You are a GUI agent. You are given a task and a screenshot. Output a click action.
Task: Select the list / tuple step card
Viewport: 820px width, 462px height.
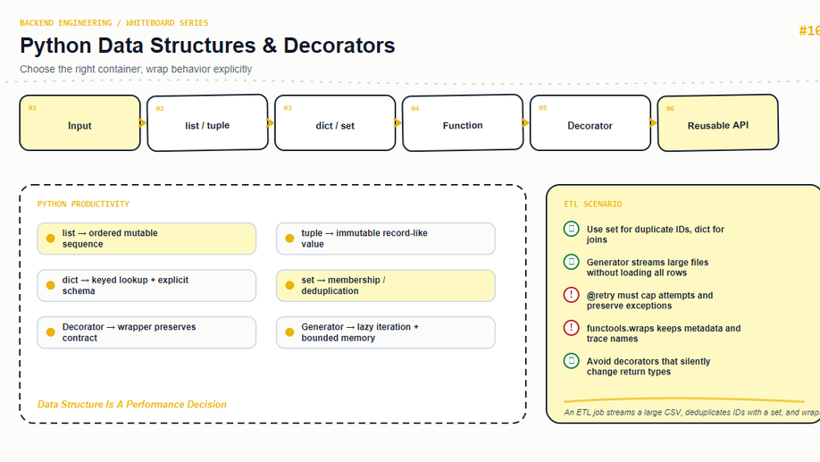click(x=207, y=123)
